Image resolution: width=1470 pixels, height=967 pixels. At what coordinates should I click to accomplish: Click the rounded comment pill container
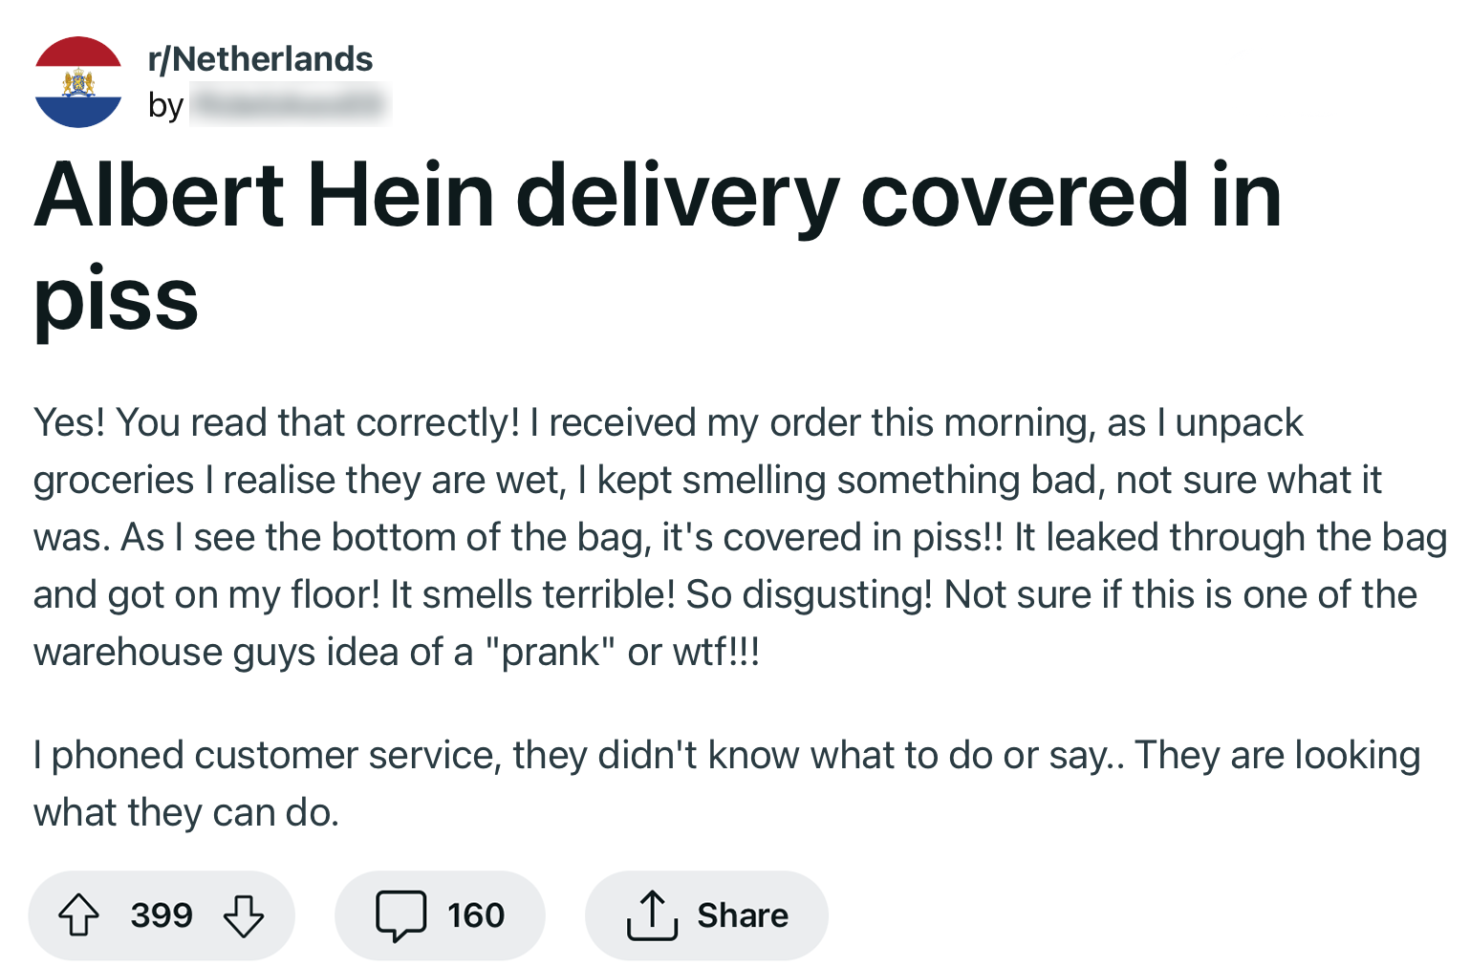click(x=440, y=914)
